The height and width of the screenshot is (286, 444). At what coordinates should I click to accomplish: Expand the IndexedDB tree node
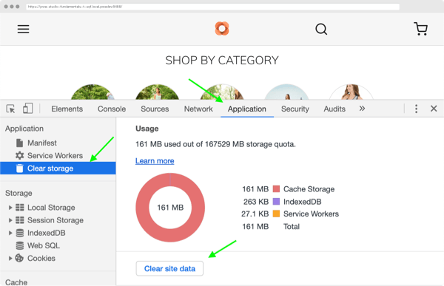tap(10, 233)
